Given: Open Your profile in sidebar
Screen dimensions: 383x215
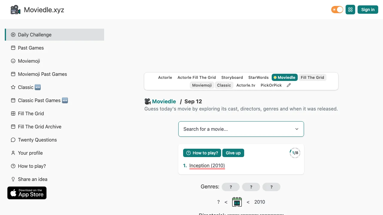Looking at the screenshot, I should (54, 153).
